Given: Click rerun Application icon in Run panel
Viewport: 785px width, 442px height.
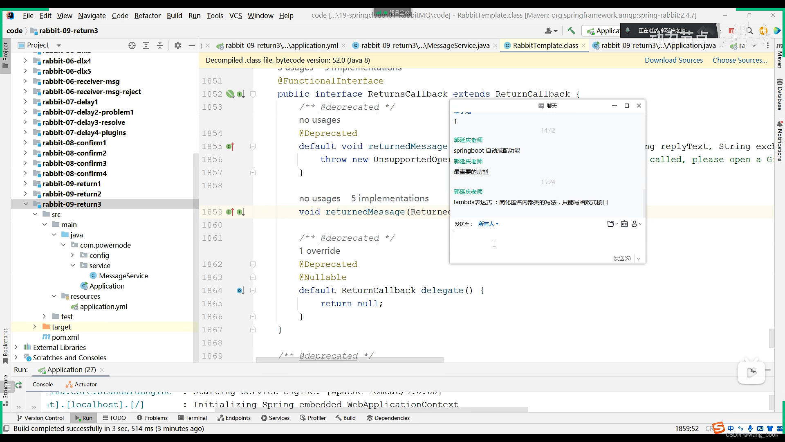Looking at the screenshot, I should click(x=19, y=385).
